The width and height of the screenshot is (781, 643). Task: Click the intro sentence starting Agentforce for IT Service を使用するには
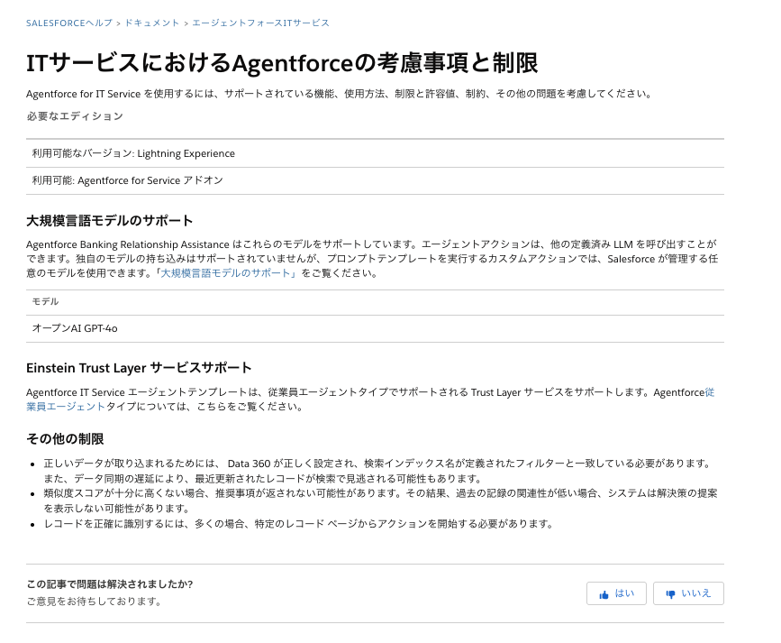[x=340, y=94]
